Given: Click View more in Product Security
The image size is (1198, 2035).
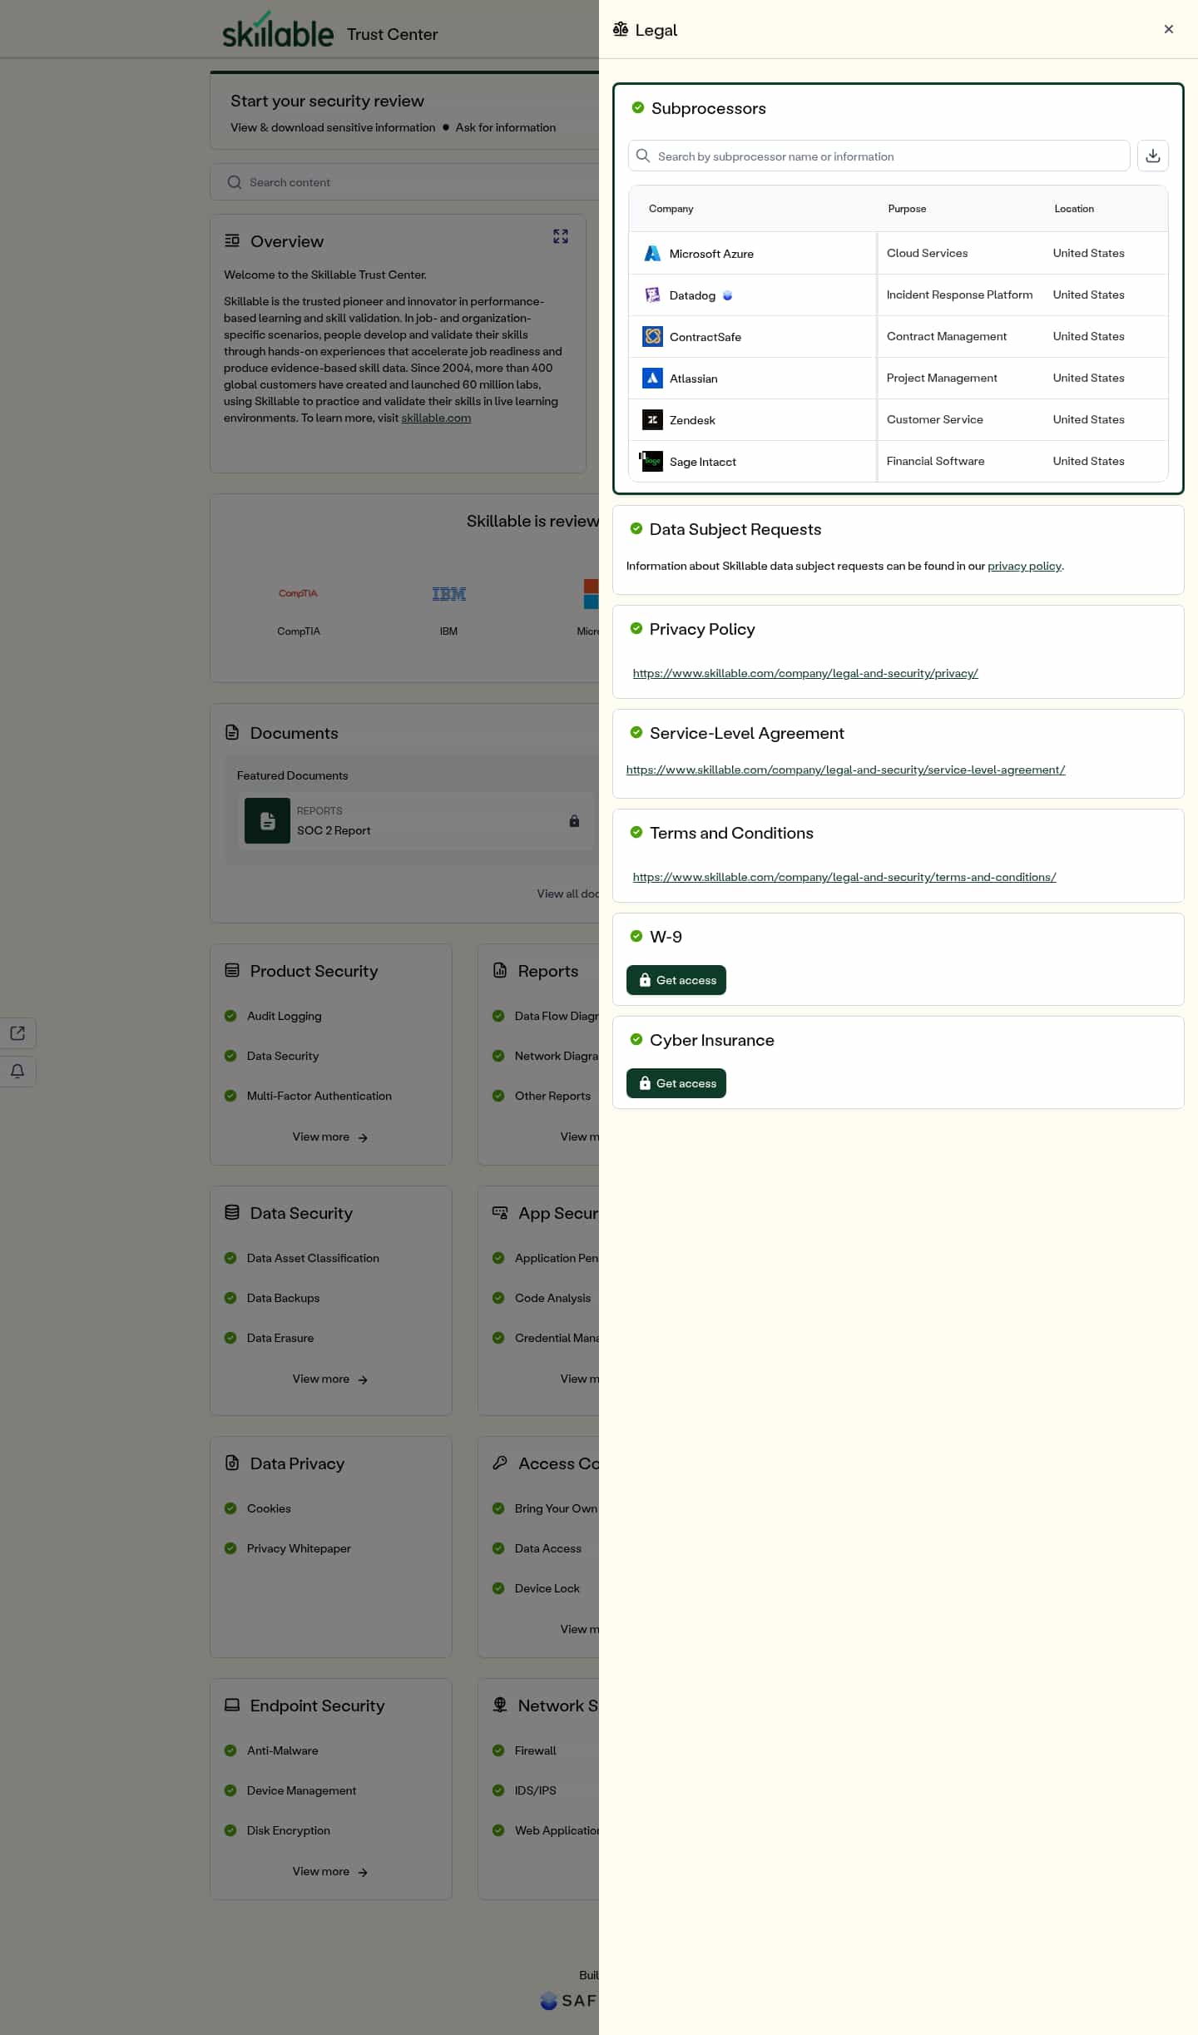Looking at the screenshot, I should coord(330,1137).
